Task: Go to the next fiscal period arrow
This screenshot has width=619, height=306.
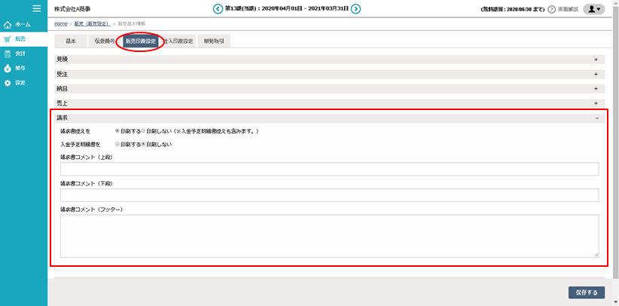Action: point(356,9)
